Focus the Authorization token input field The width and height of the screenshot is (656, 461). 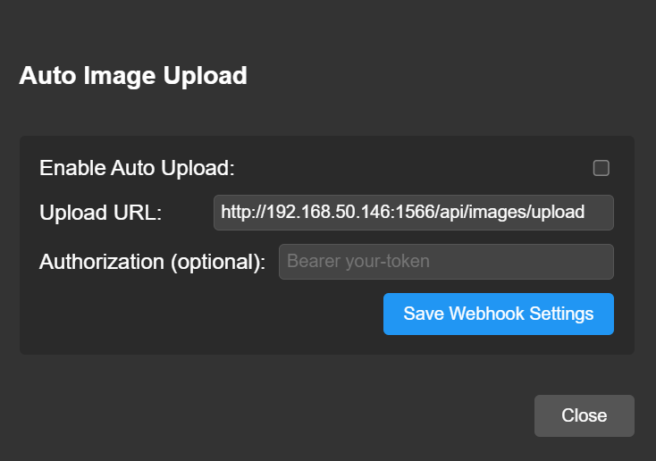click(x=446, y=262)
